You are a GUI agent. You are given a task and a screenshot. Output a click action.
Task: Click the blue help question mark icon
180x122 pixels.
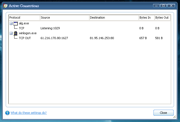[x=7, y=113]
